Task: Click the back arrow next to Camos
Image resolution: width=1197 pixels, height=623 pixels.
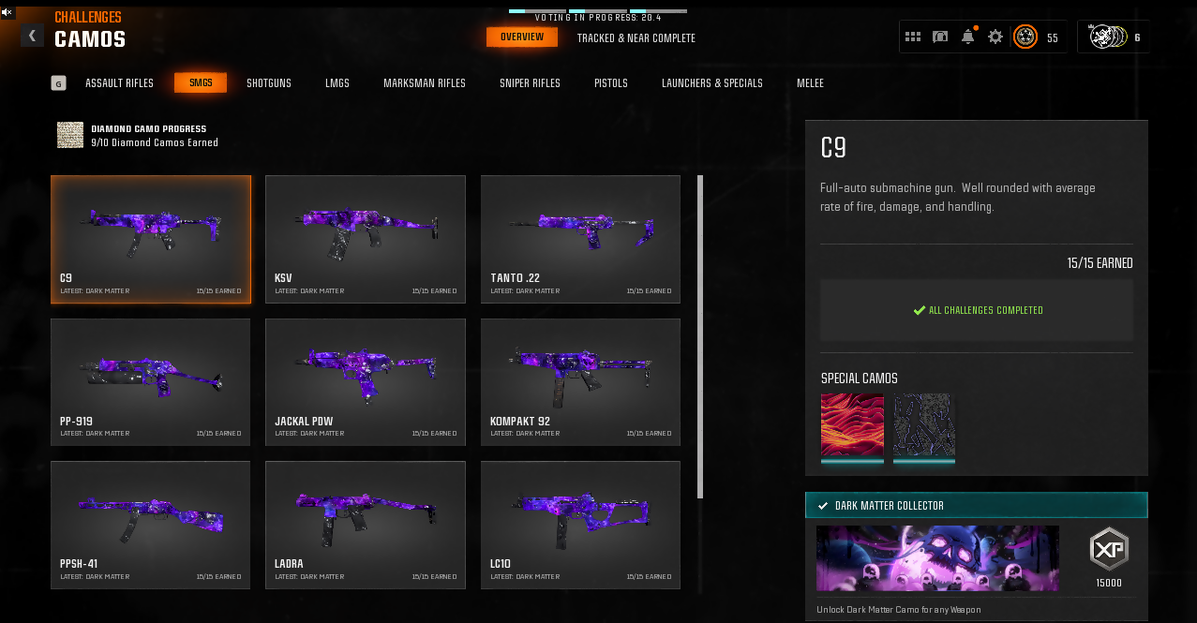Action: (32, 36)
